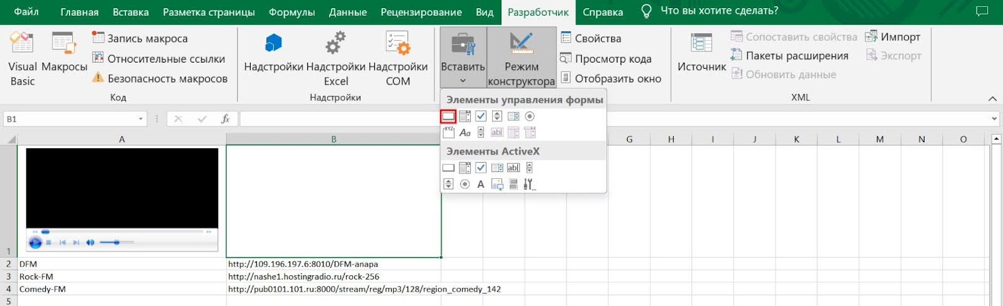This screenshot has height=306, width=1003.
Task: Open comments icon in title bar
Action: click(x=982, y=11)
